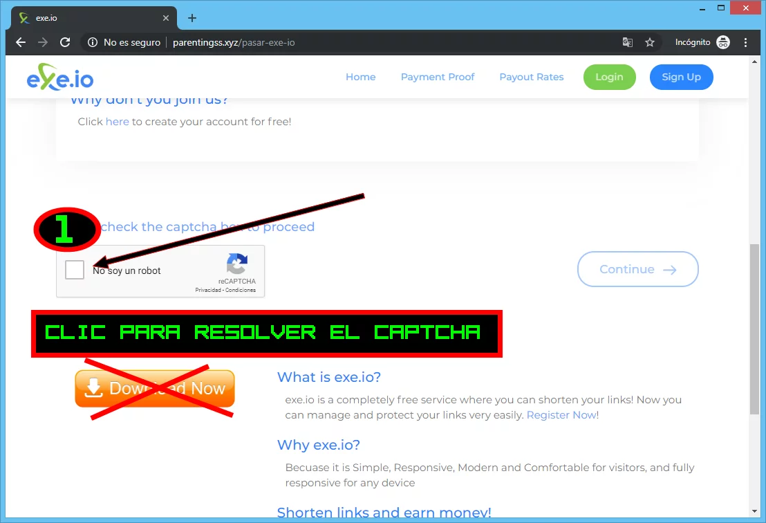766x523 pixels.
Task: Open the Incógnito profile icon
Action: coord(723,42)
